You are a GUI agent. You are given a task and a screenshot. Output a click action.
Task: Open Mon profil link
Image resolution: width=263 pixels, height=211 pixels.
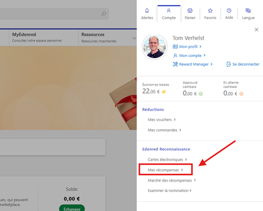[x=189, y=47]
